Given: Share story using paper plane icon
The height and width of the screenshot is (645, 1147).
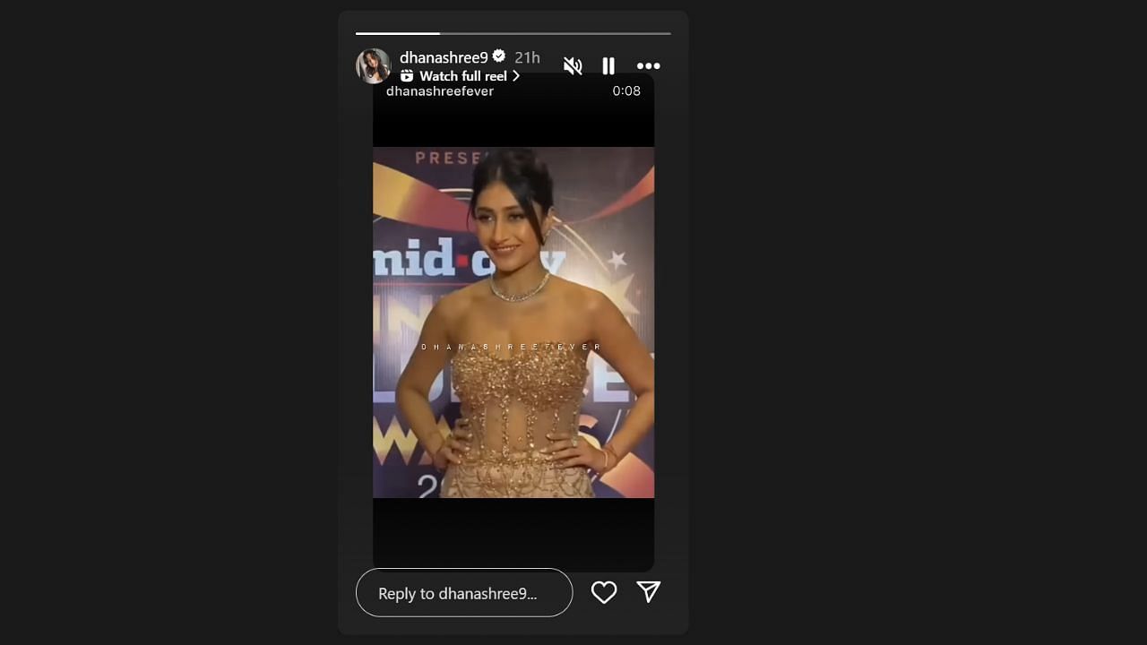Looking at the screenshot, I should click(x=649, y=592).
